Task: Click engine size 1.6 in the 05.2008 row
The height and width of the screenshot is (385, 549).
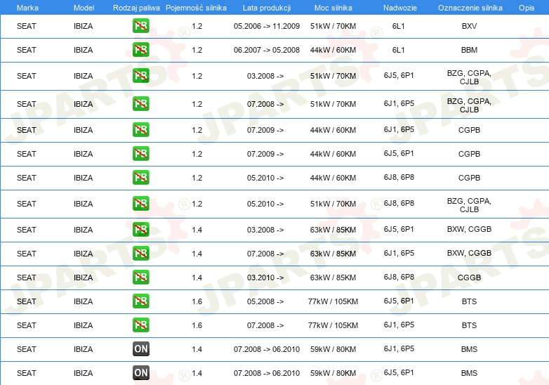Action: [x=197, y=301]
